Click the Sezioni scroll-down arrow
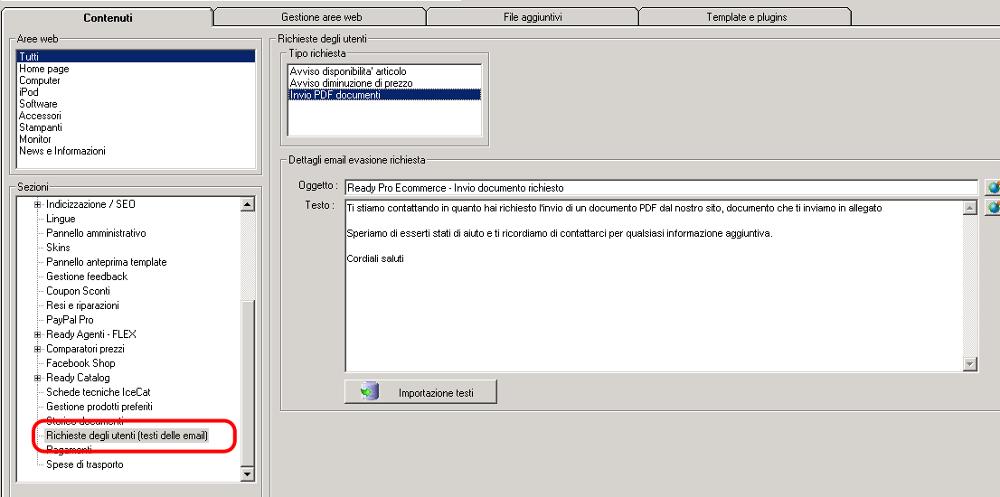1000x497 pixels. tap(248, 474)
